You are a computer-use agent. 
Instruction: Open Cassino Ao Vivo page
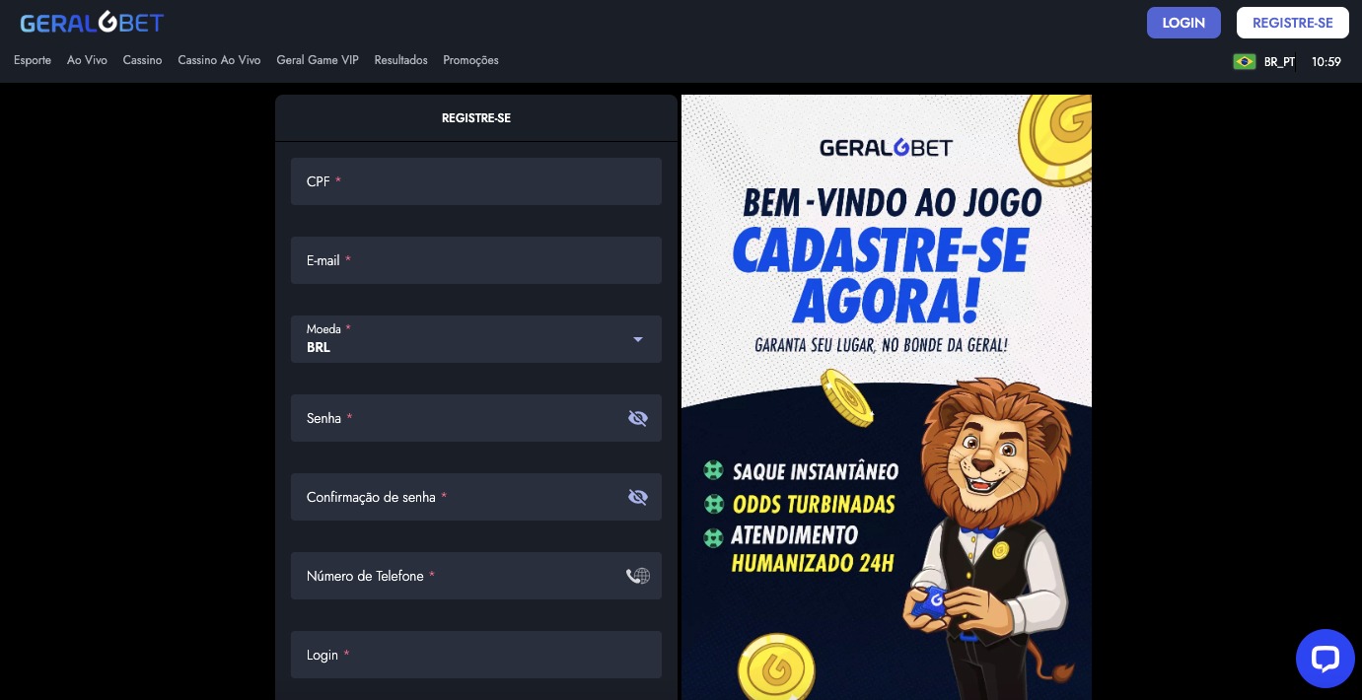pyautogui.click(x=219, y=60)
